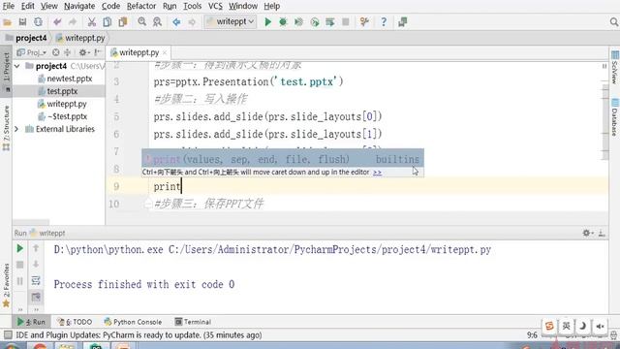
Task: Open the writeppt run configuration dropdown
Action: click(x=231, y=21)
